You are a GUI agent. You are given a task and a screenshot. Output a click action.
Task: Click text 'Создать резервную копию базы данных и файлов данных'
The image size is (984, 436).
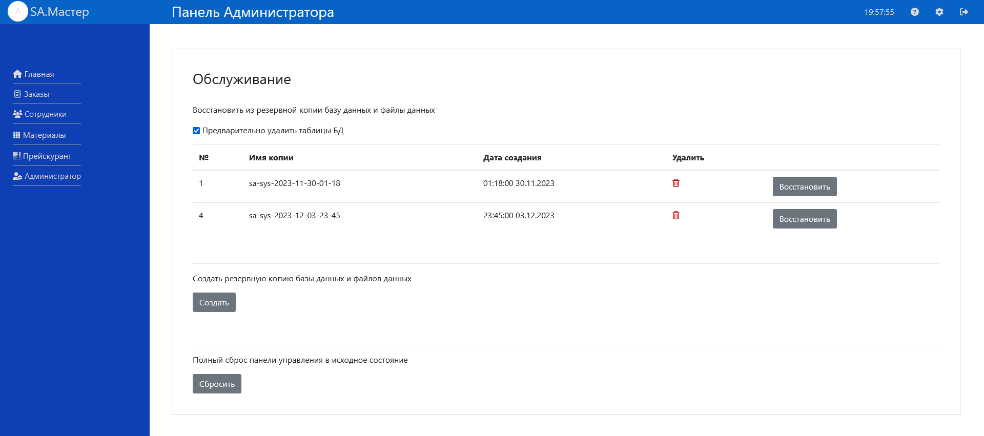coord(302,278)
